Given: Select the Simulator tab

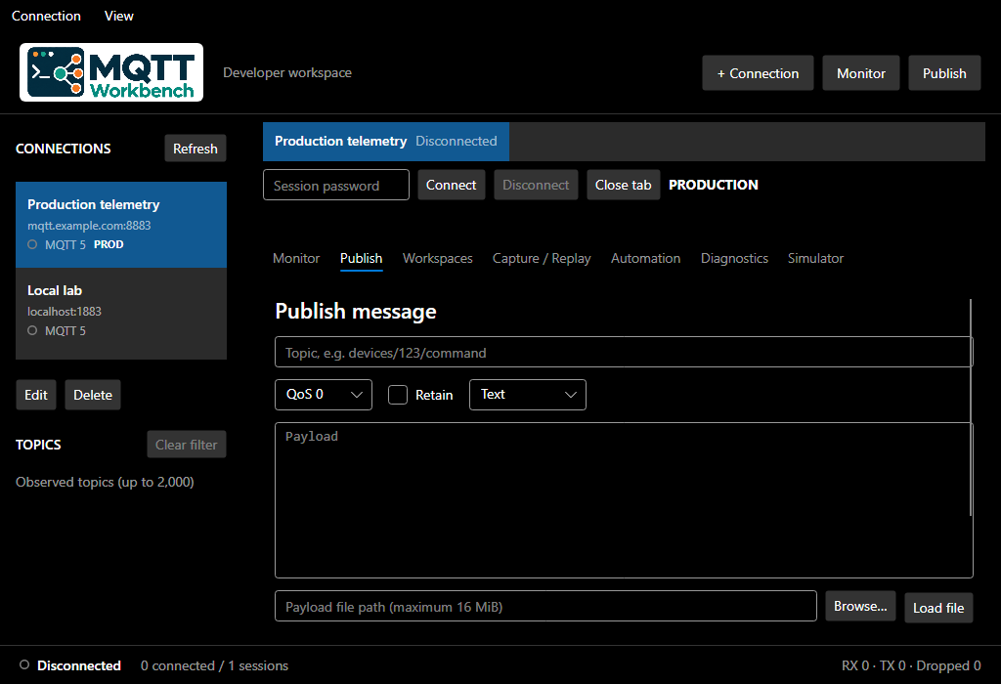Looking at the screenshot, I should (x=815, y=258).
